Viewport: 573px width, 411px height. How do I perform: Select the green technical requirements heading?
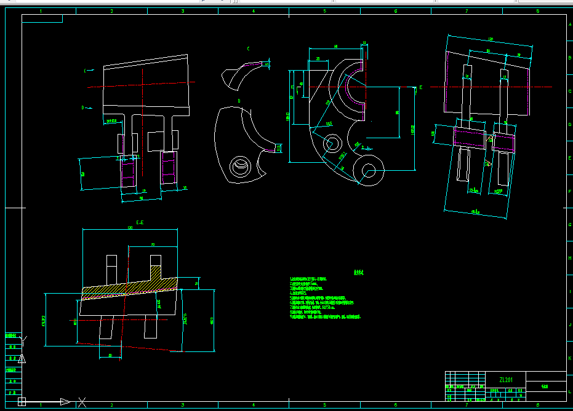(x=358, y=272)
